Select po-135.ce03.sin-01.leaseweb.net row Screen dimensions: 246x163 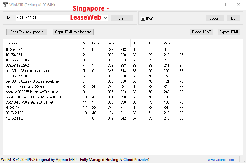coord(98,71)
